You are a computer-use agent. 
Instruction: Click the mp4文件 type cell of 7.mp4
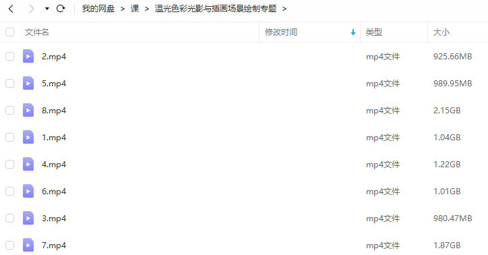pyautogui.click(x=383, y=246)
